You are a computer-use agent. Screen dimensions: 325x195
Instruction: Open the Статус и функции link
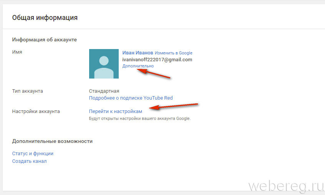[x=33, y=154]
